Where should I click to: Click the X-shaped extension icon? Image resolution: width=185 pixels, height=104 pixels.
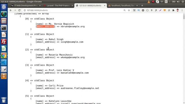pos(156,10)
